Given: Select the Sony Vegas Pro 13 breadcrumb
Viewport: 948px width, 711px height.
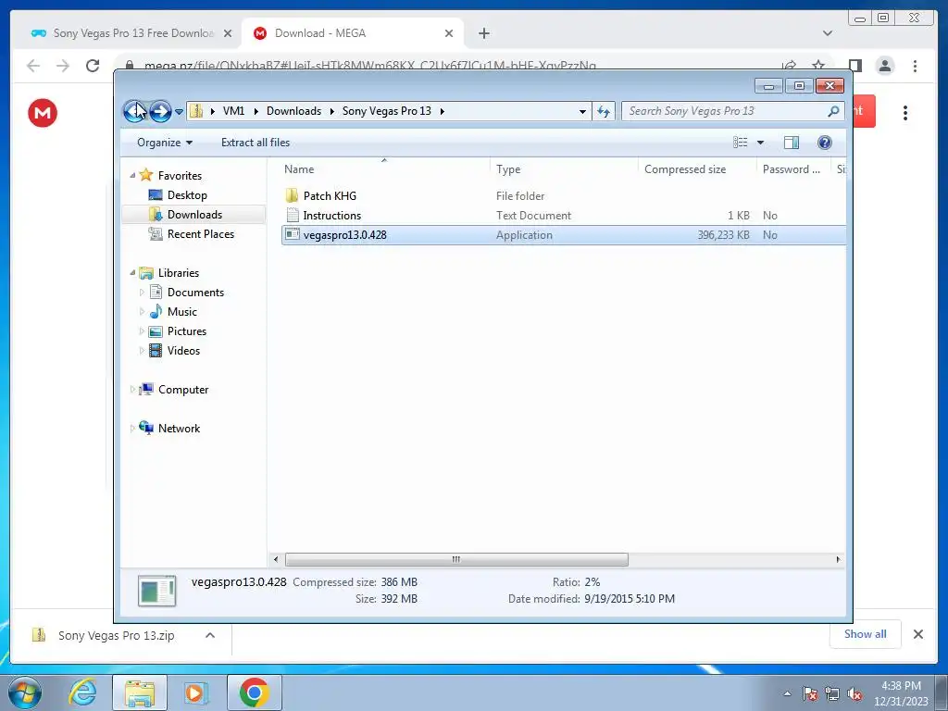Looking at the screenshot, I should tap(386, 111).
